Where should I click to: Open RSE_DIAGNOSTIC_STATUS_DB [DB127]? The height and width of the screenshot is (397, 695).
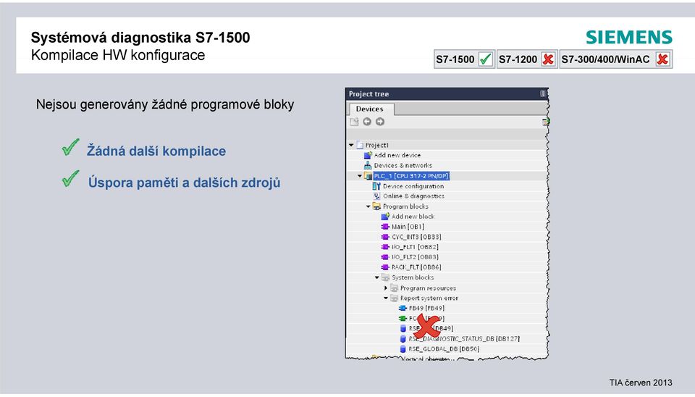[464, 338]
